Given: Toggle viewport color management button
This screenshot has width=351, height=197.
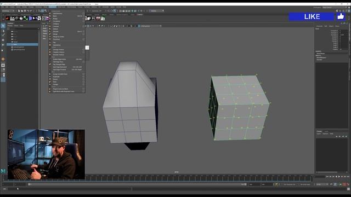Looking at the screenshot, I should 139,26.
